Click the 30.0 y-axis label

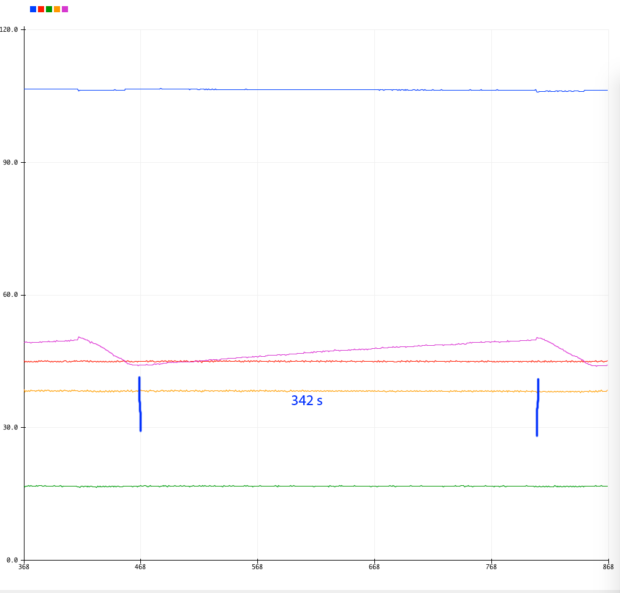click(11, 428)
